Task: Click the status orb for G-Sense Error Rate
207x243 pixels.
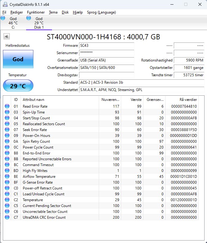Action: point(7,182)
